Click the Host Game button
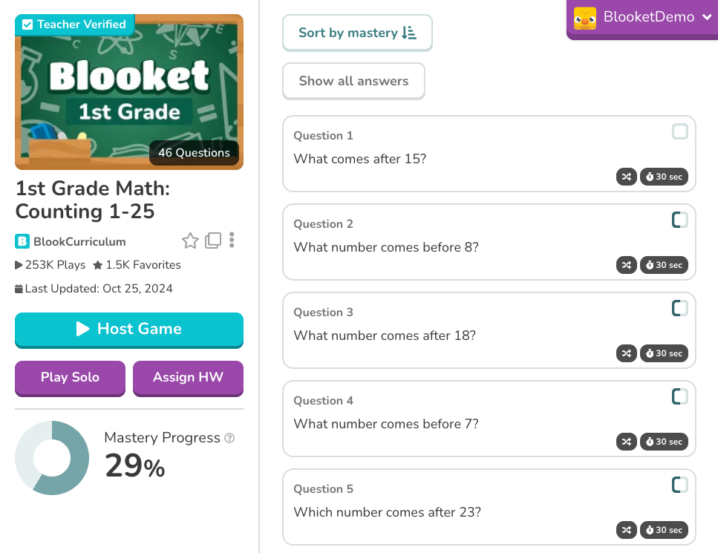Viewport: 718px width, 553px height. pos(129,329)
